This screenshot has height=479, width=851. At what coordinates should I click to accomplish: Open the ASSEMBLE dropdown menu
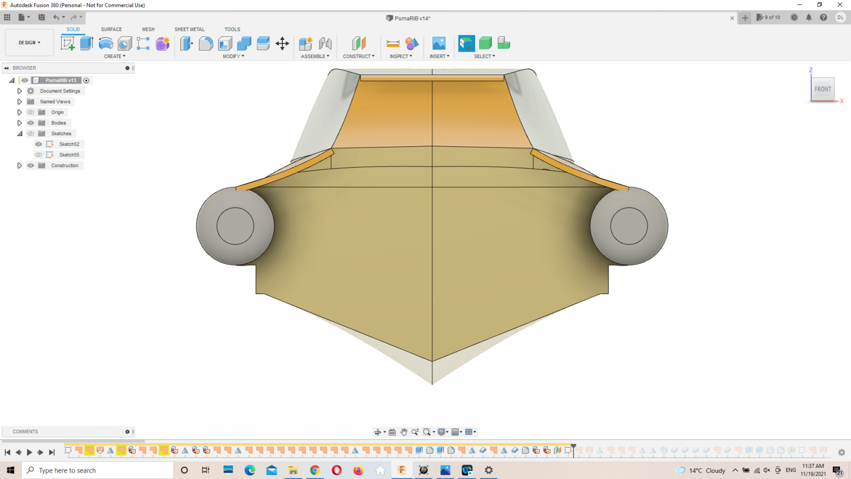coord(315,56)
